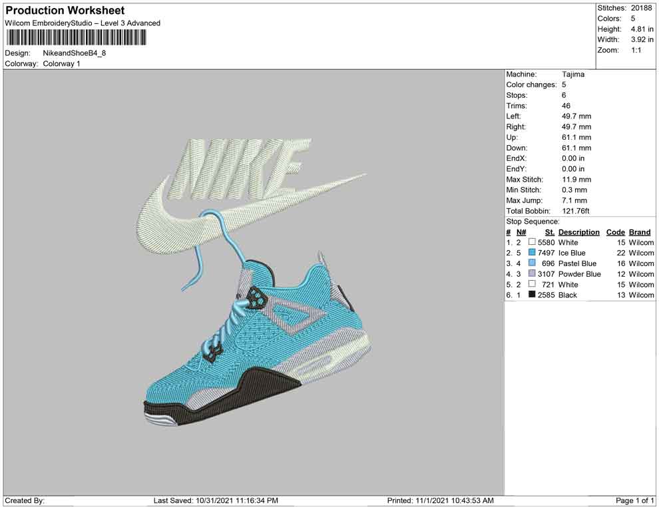Click the Color changes value 5
This screenshot has height=507, width=659.
click(564, 85)
